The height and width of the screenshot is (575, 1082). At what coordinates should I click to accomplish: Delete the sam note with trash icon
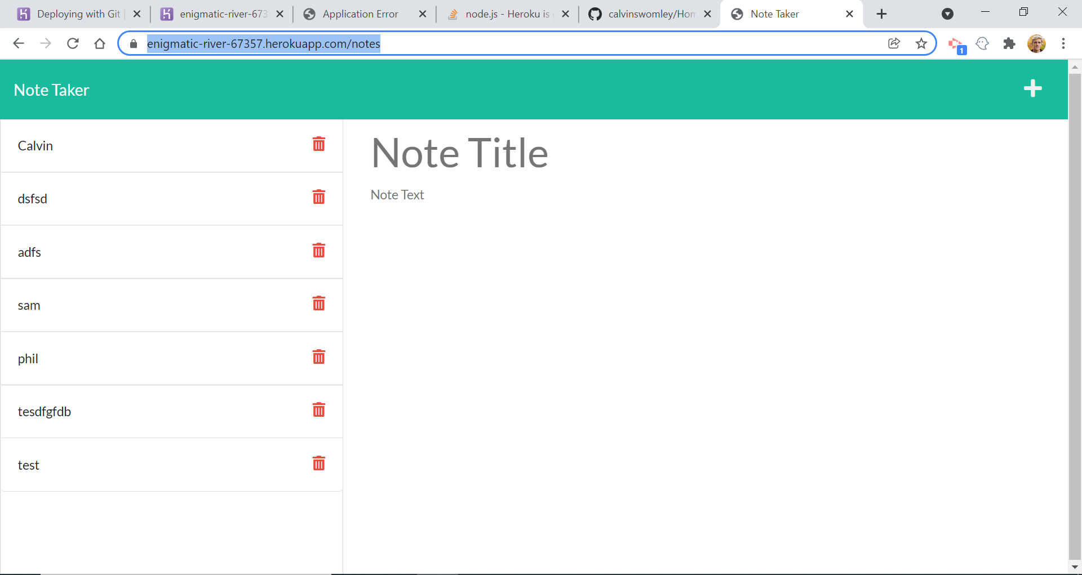point(319,304)
